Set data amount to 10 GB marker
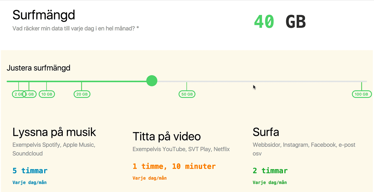Screen dimensions: 374x192 (x=47, y=94)
